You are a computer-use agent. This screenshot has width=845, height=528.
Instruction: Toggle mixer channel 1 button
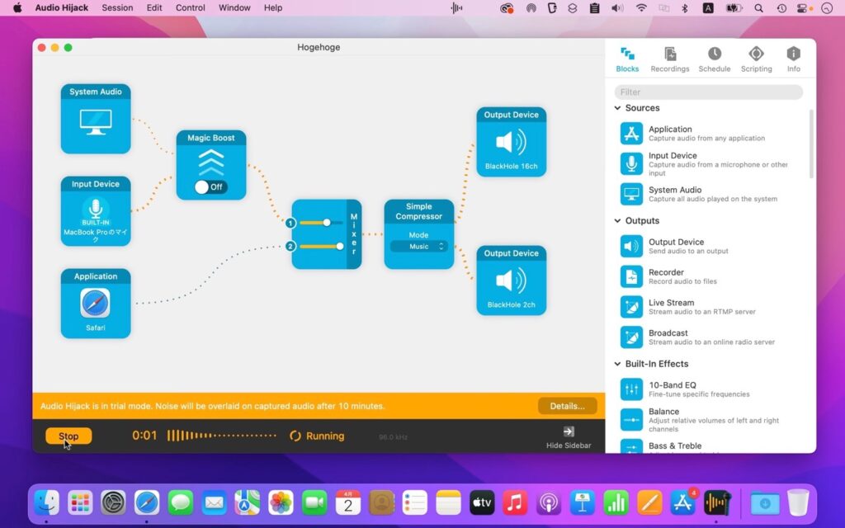point(290,223)
